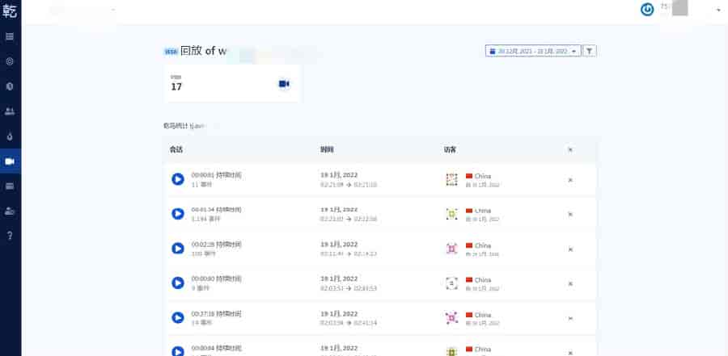Image resolution: width=728 pixels, height=356 pixels.
Task: Open the heatmap flame sidebar icon
Action: [10, 136]
